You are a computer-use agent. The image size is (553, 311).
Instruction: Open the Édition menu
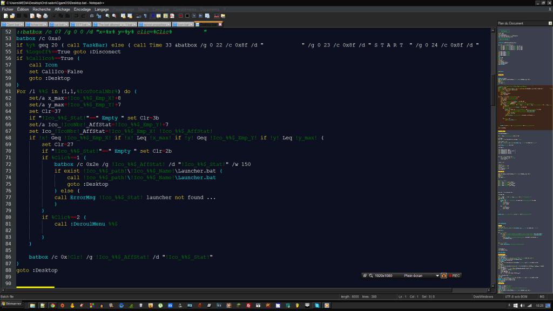pos(23,10)
